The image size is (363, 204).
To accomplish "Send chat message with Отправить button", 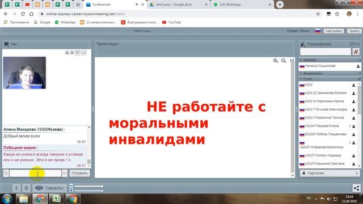I will point(79,173).
